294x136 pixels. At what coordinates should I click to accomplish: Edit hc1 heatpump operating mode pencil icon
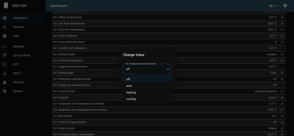[x=282, y=79]
